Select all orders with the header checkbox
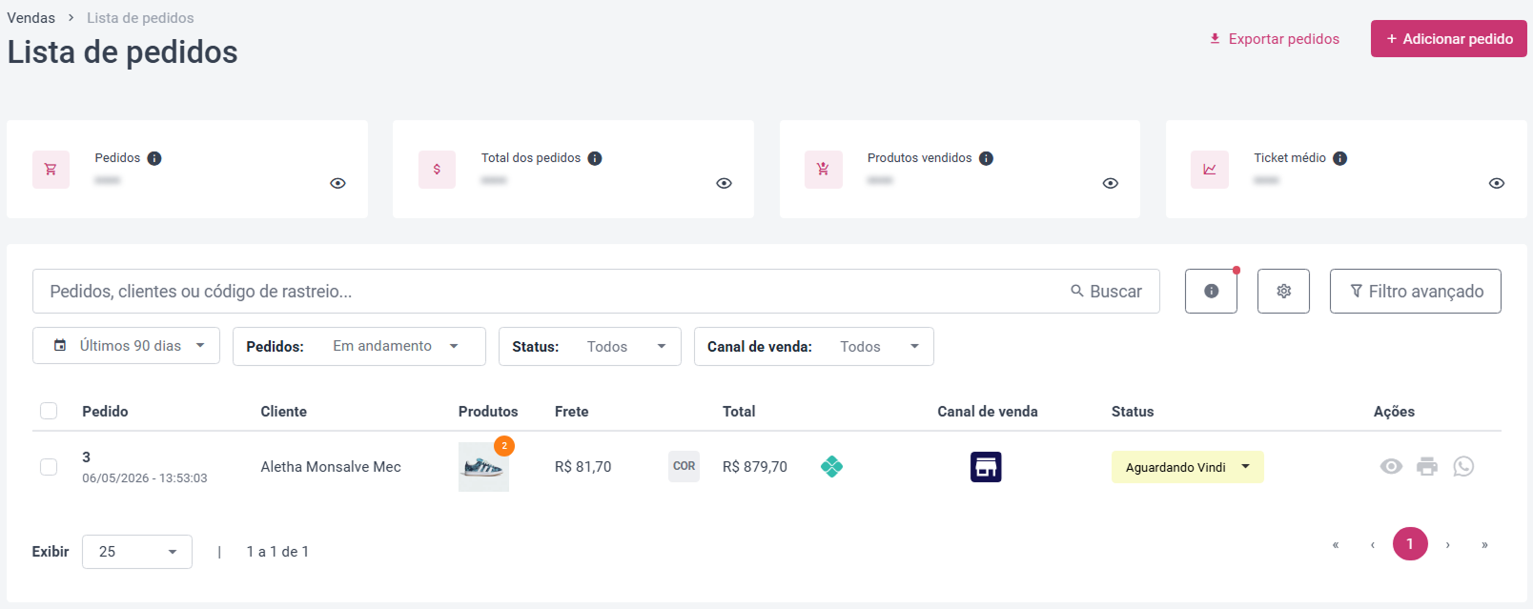Viewport: 1533px width, 609px height. point(49,411)
